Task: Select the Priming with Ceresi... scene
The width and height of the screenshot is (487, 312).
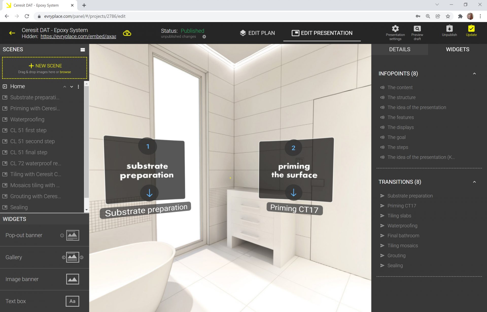Action: pos(35,108)
